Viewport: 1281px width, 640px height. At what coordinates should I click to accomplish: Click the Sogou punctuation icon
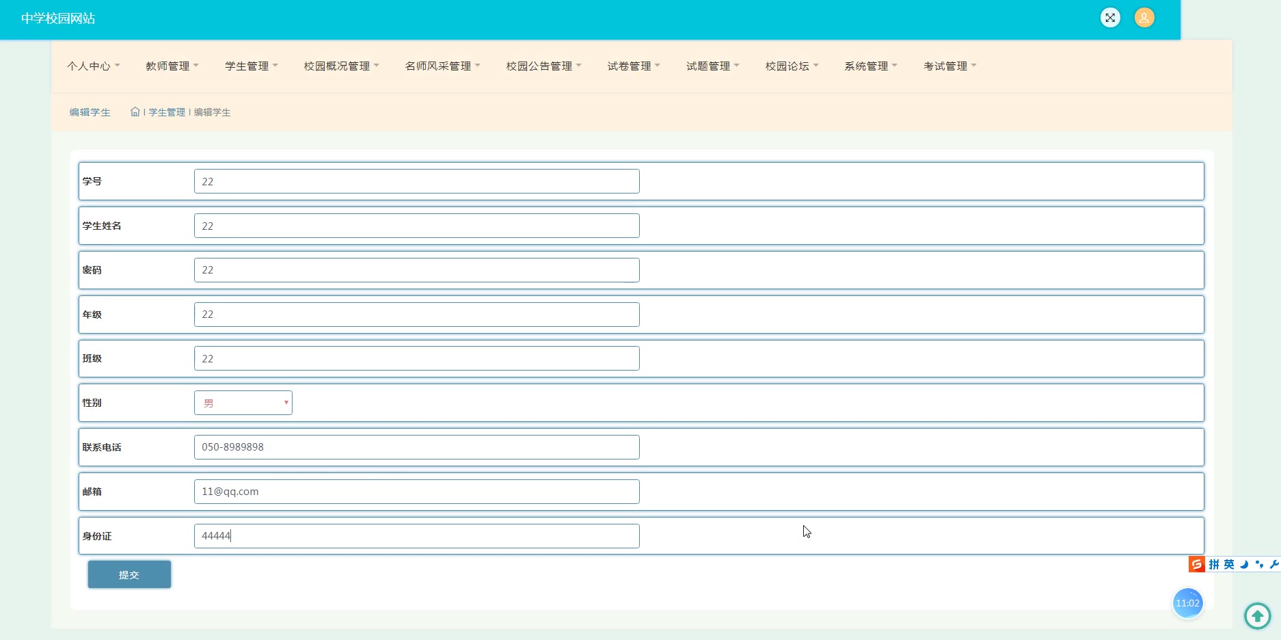coord(1259,564)
